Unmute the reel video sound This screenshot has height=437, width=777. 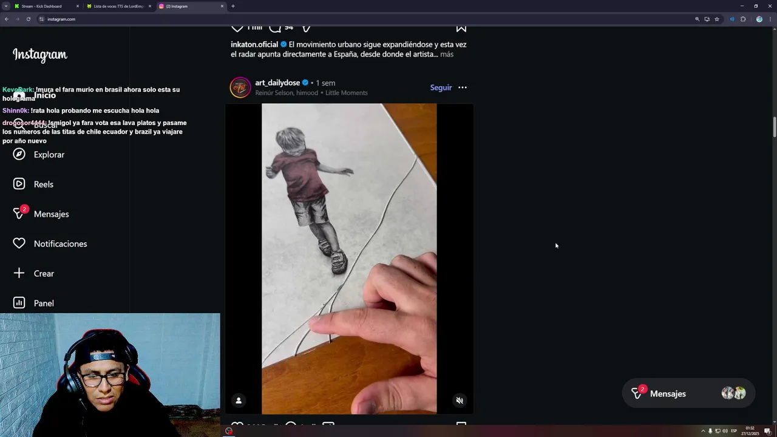point(460,401)
